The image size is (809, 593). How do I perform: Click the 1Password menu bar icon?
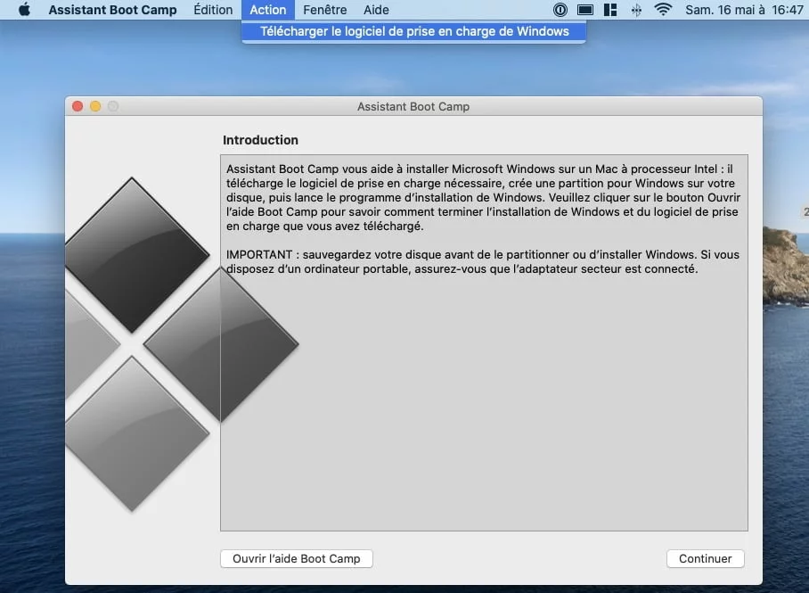[x=560, y=10]
